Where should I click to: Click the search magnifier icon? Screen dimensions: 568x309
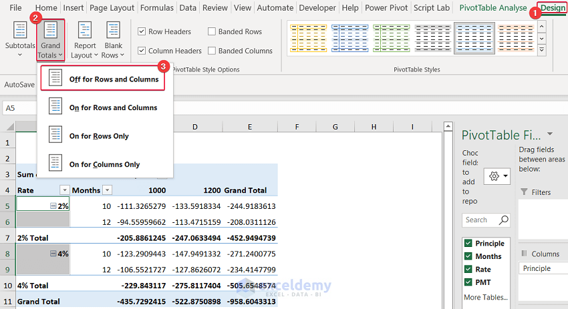(504, 220)
